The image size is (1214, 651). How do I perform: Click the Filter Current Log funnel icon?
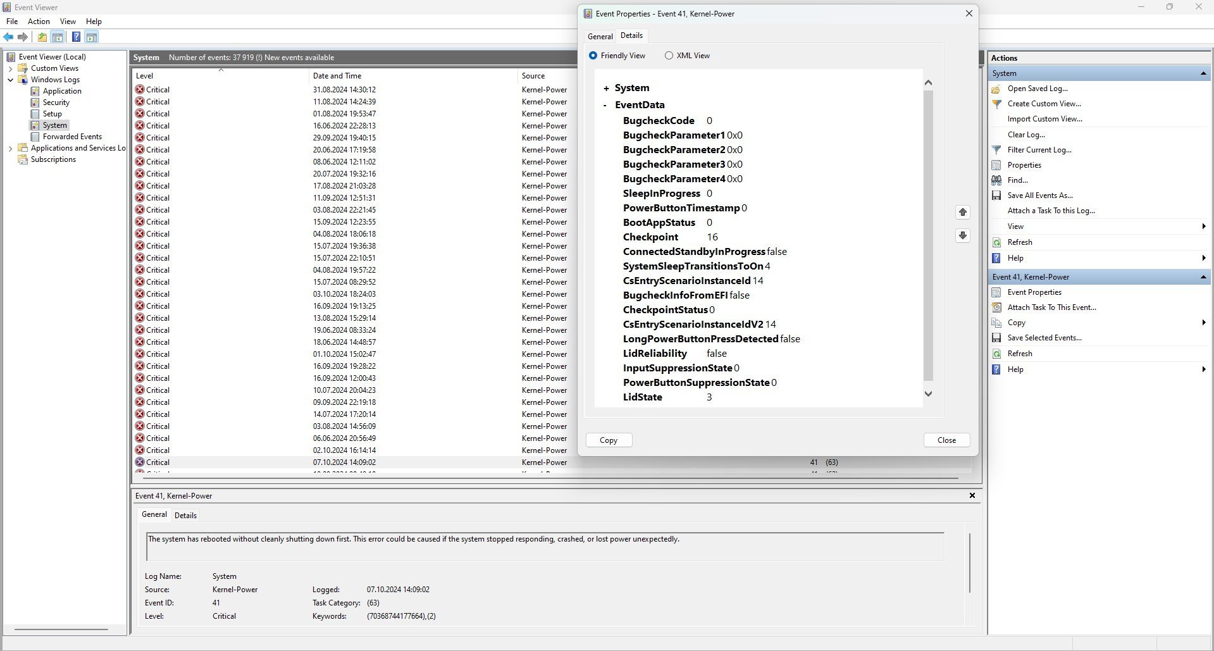(996, 150)
